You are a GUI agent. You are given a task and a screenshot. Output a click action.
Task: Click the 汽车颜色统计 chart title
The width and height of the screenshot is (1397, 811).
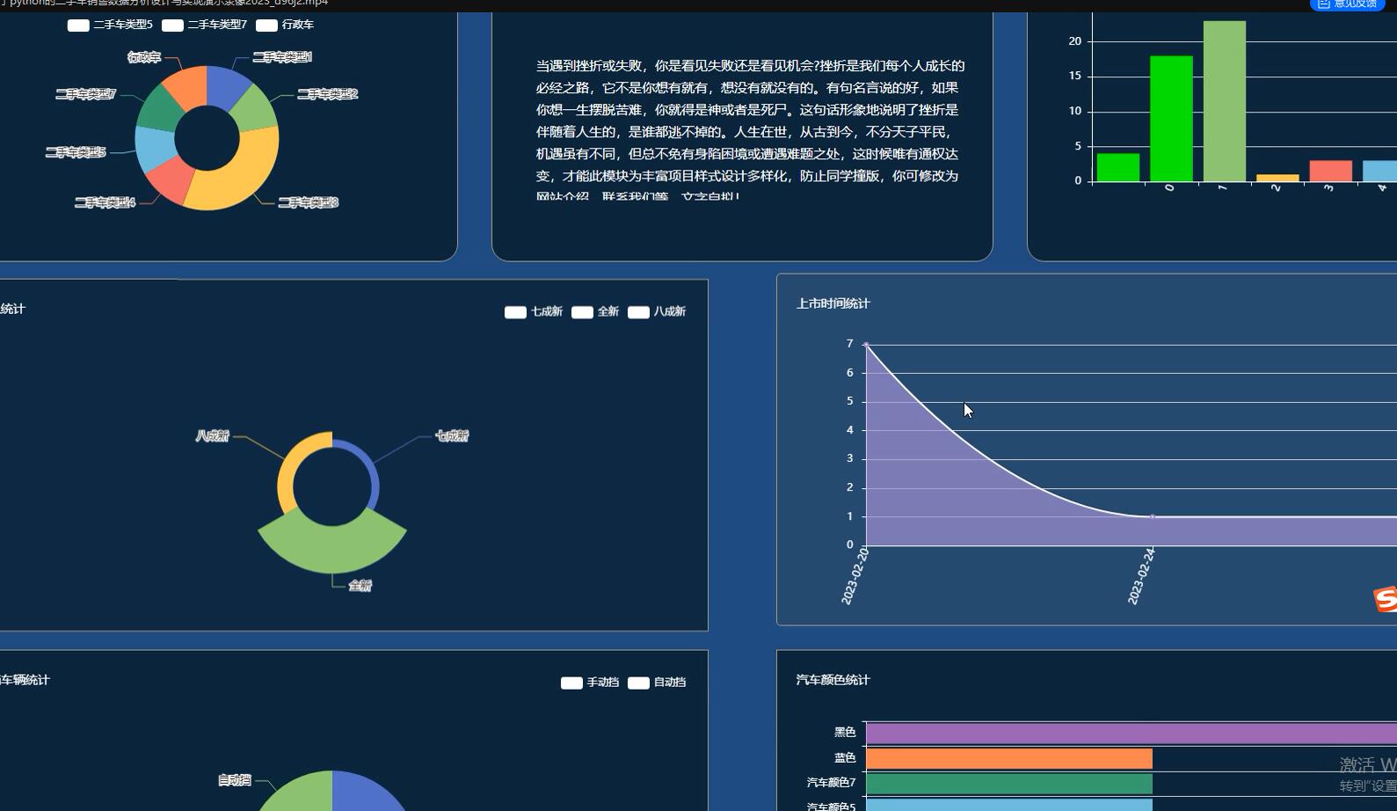coord(833,681)
